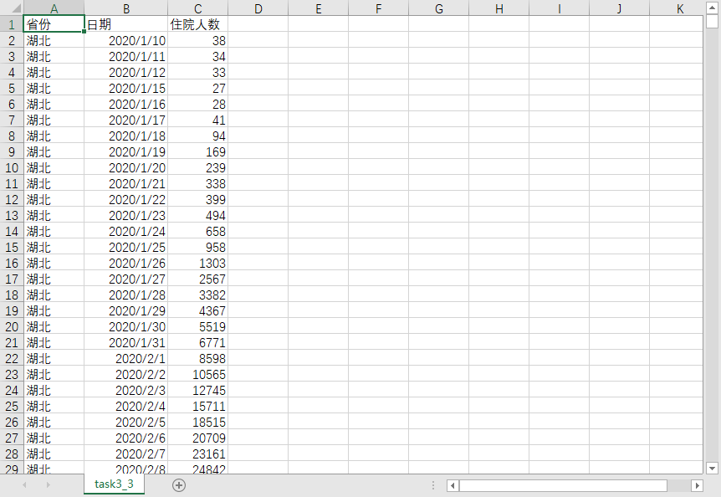Select column C header
The height and width of the screenshot is (497, 721).
(197, 8)
